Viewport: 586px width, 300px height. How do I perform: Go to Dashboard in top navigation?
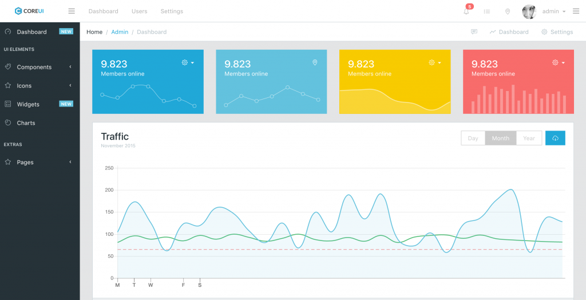103,11
